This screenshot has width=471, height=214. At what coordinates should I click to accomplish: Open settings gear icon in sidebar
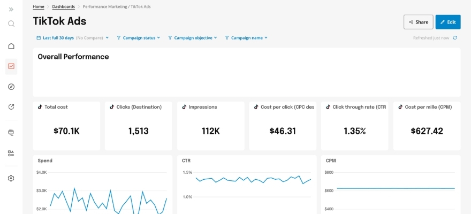(x=11, y=178)
